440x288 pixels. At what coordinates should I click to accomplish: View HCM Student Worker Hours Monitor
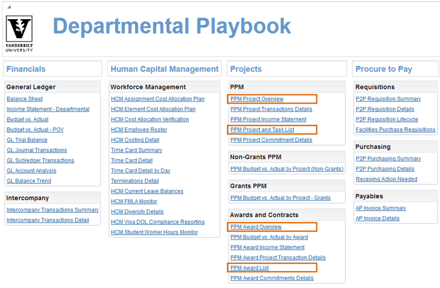[154, 233]
